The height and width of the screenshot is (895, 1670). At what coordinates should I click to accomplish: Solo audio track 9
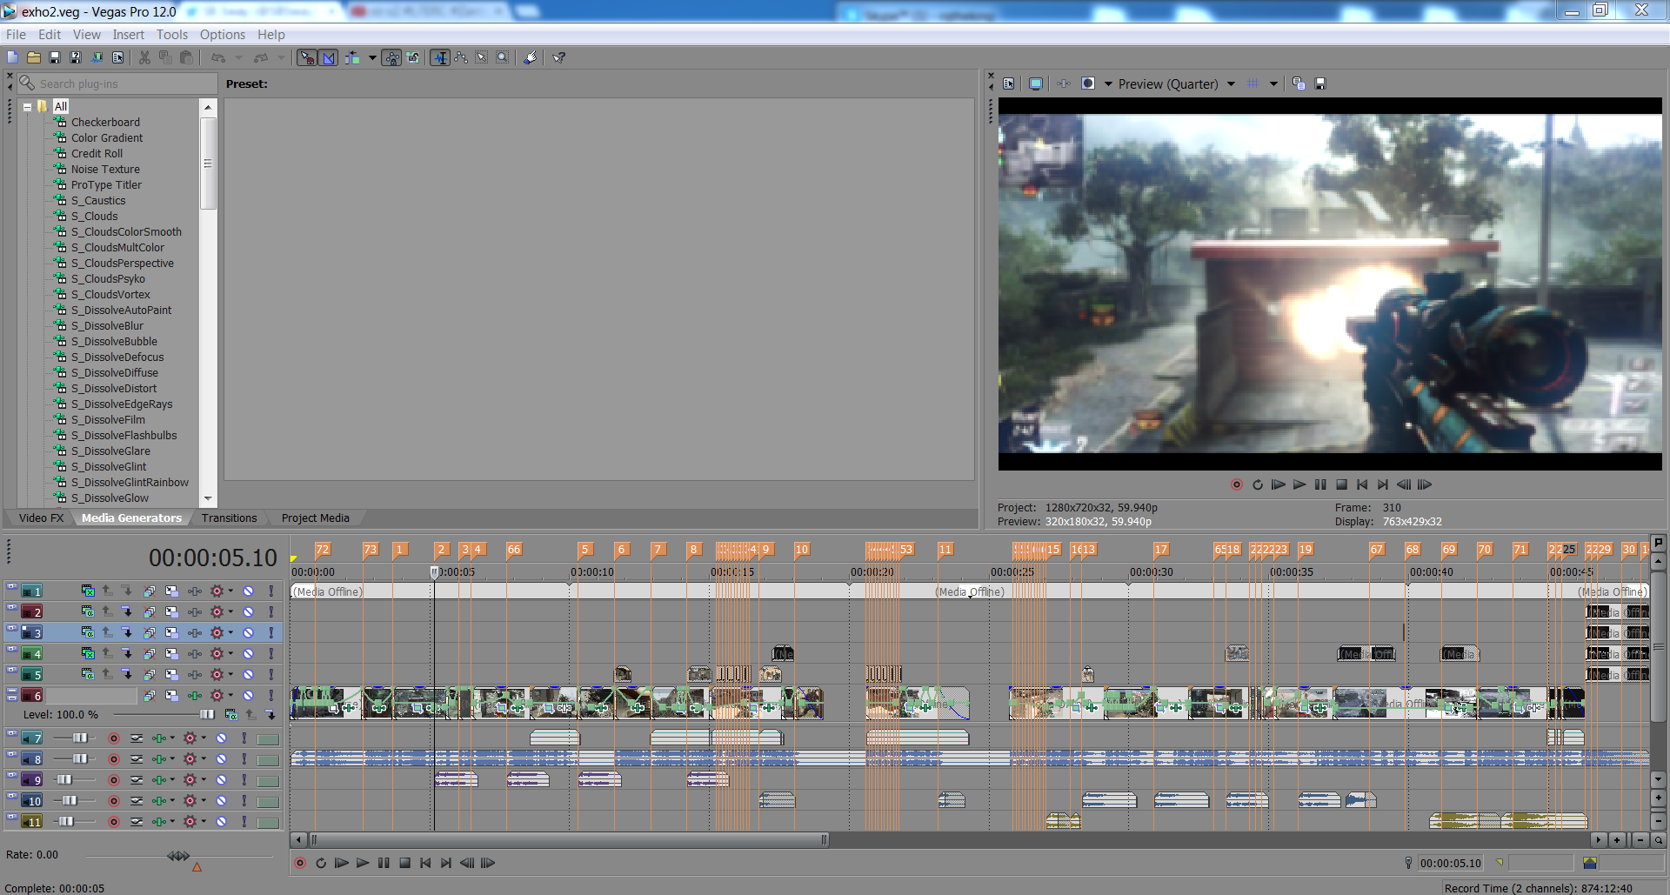[x=244, y=780]
